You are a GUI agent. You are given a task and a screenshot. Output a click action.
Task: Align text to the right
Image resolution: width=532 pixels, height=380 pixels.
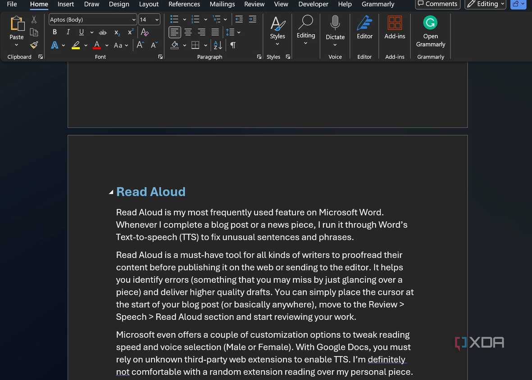(201, 32)
